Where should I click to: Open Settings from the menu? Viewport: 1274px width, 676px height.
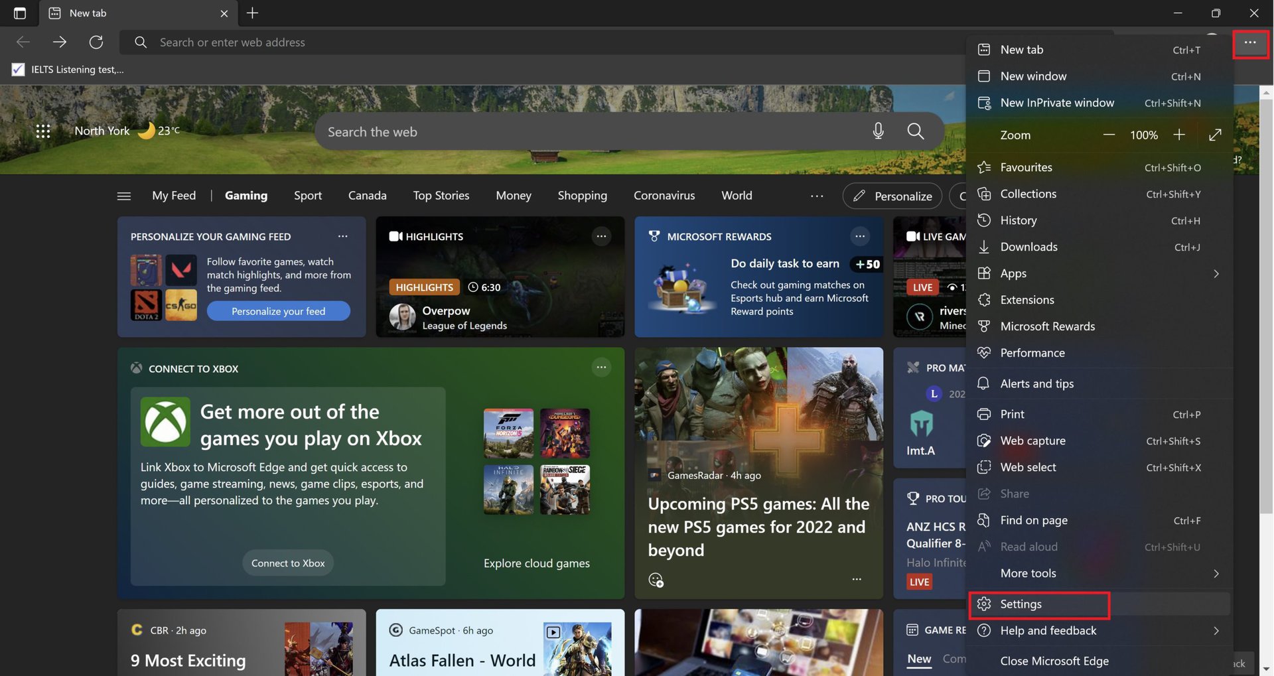click(1099, 604)
